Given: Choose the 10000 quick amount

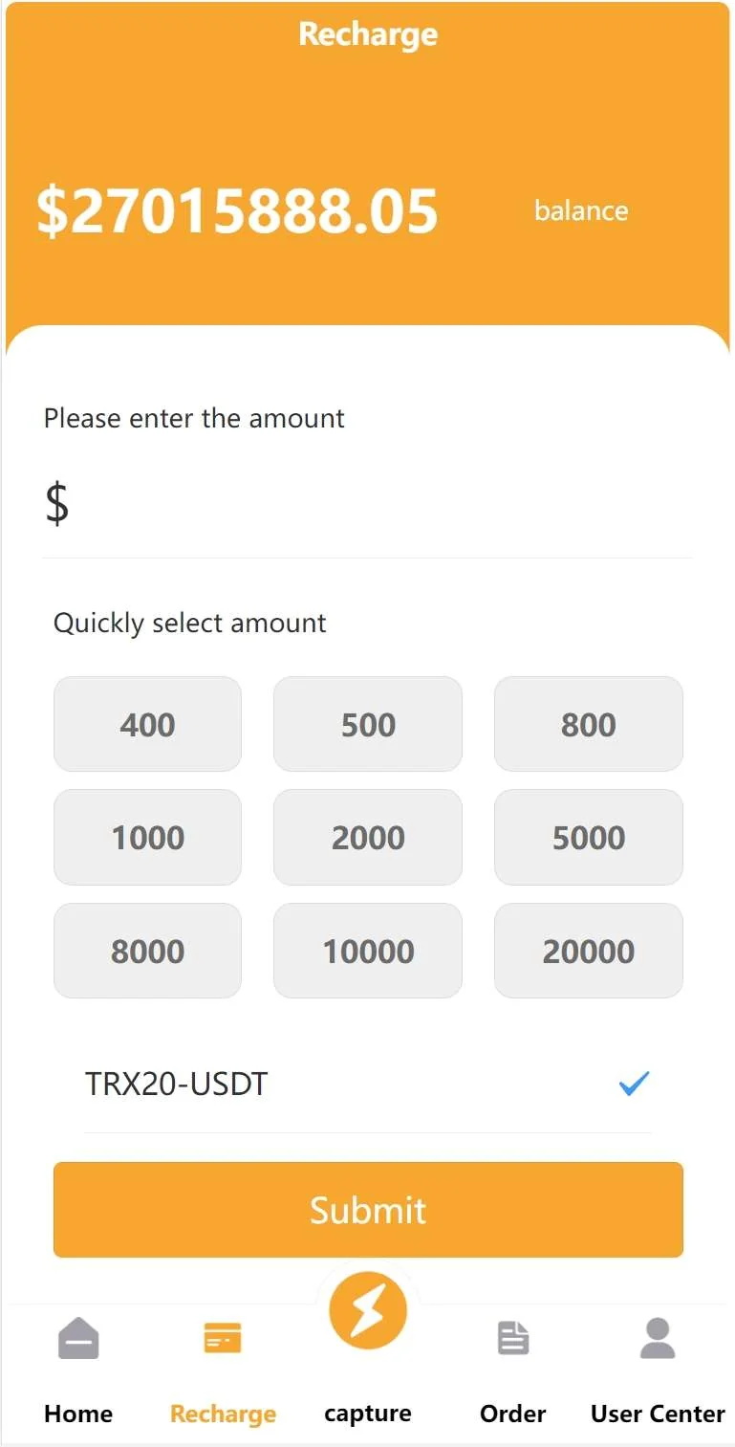Looking at the screenshot, I should [368, 951].
